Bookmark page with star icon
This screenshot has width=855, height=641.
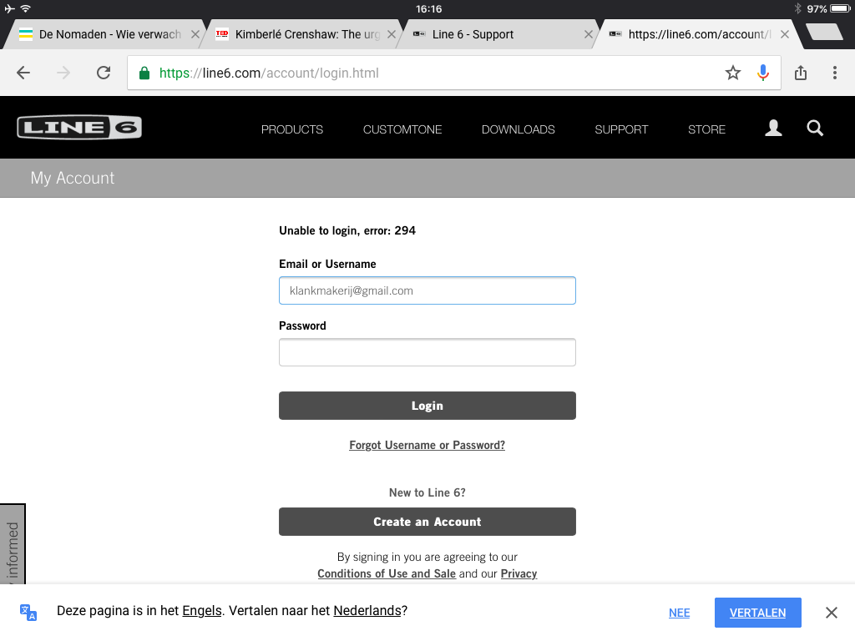click(x=733, y=73)
